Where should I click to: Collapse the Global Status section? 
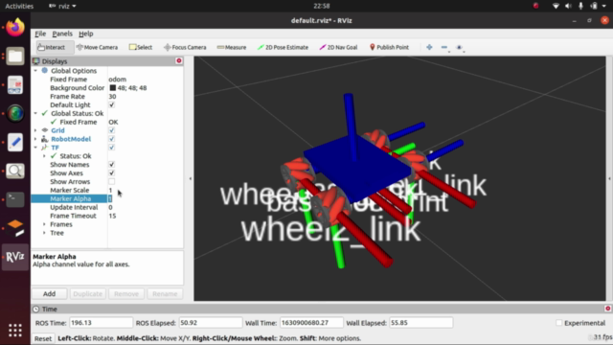pos(35,113)
